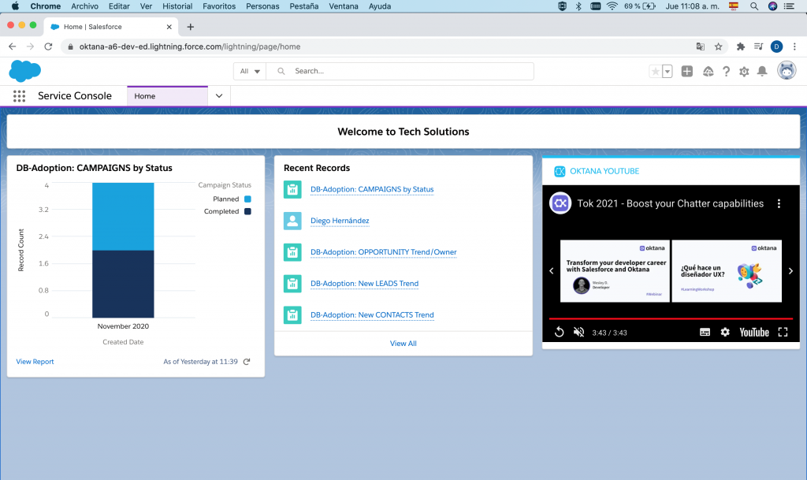Open DB-Adoption: CAMPAIGNS by Status record link
807x480 pixels.
pos(372,189)
